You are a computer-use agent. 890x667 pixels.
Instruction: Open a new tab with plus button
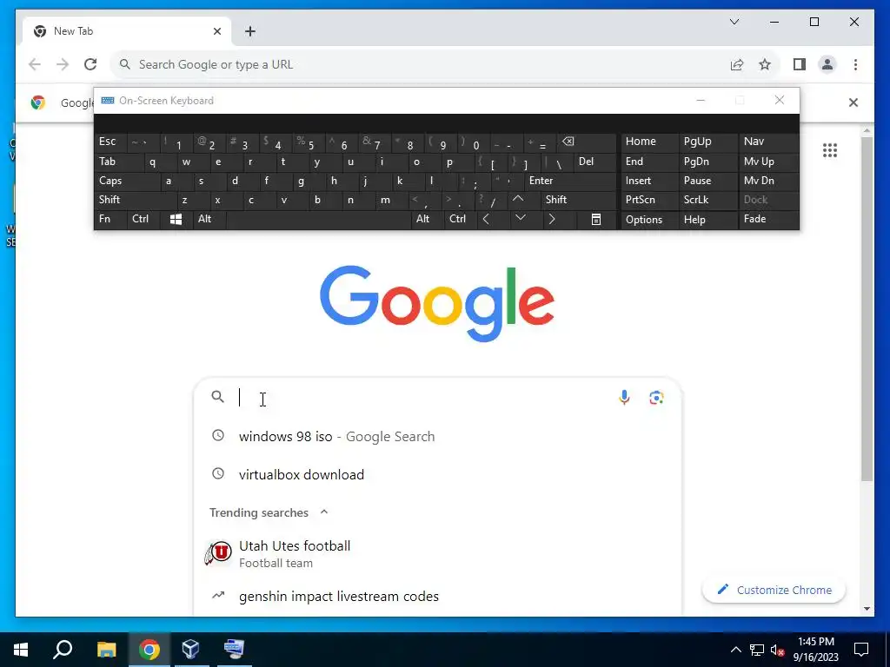click(250, 31)
